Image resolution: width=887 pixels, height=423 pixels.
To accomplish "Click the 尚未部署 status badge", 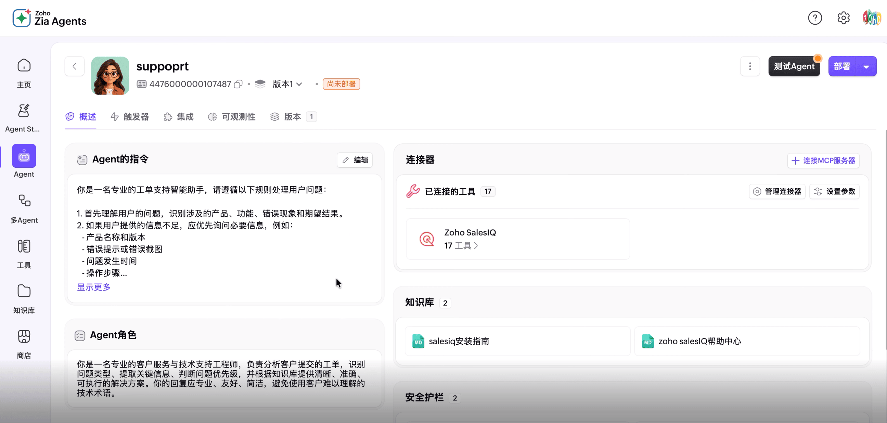I will point(341,84).
